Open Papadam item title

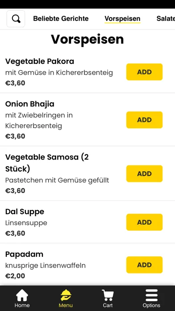coord(24,254)
